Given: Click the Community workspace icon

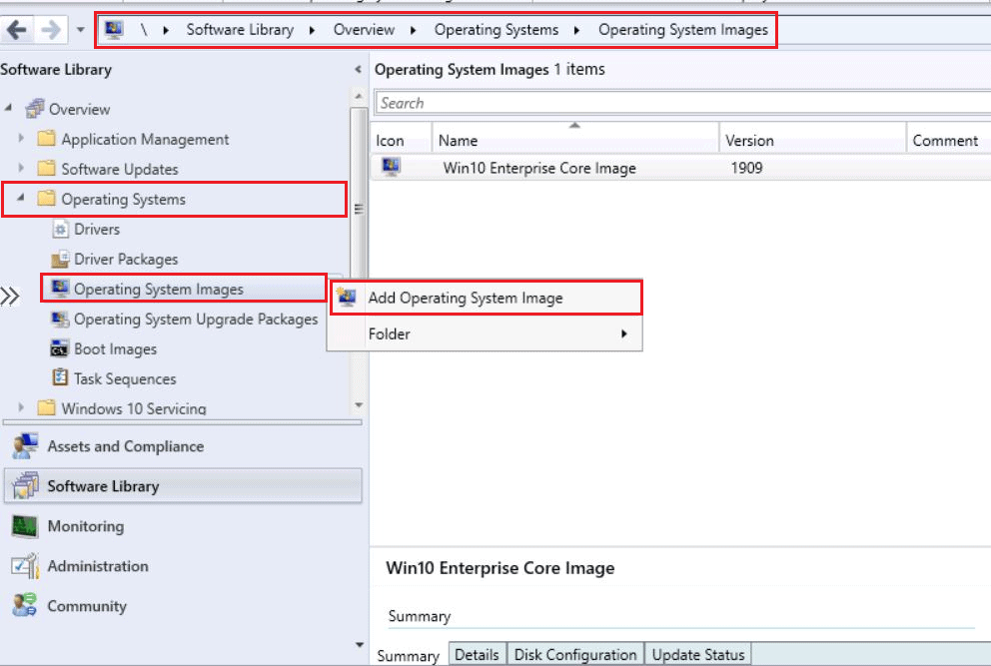Looking at the screenshot, I should (x=25, y=605).
